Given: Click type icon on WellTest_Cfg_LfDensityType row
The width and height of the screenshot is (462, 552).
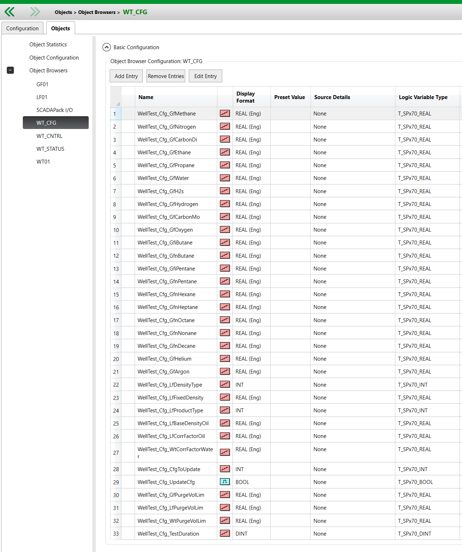Looking at the screenshot, I should pyautogui.click(x=225, y=385).
